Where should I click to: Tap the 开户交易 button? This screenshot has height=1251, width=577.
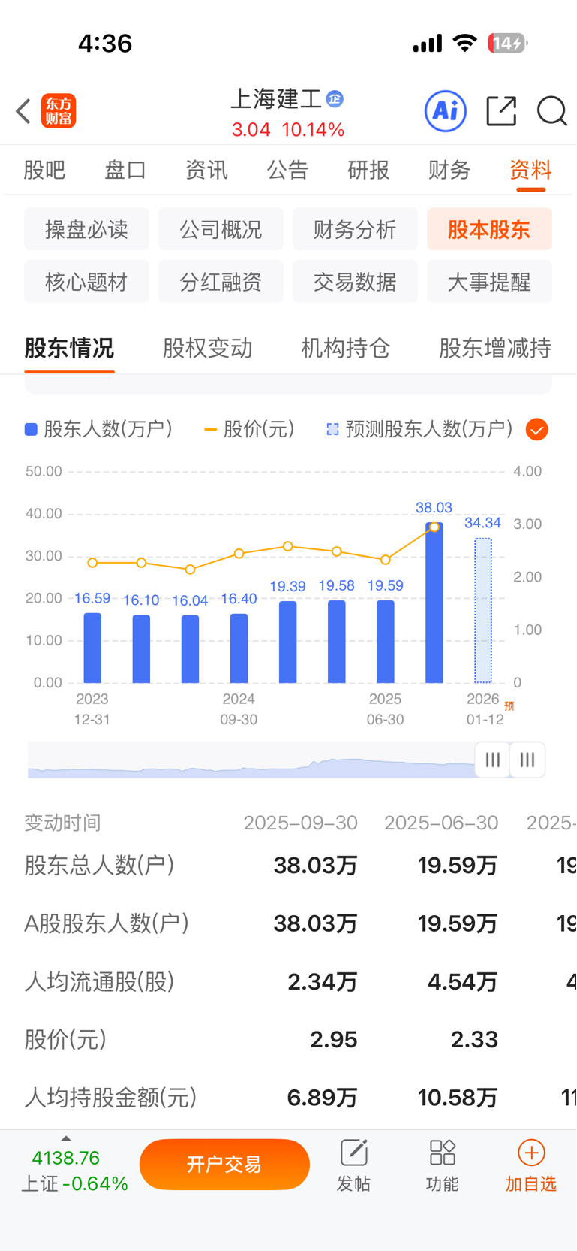point(224,1164)
